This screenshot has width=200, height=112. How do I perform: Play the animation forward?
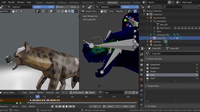(x=67, y=106)
